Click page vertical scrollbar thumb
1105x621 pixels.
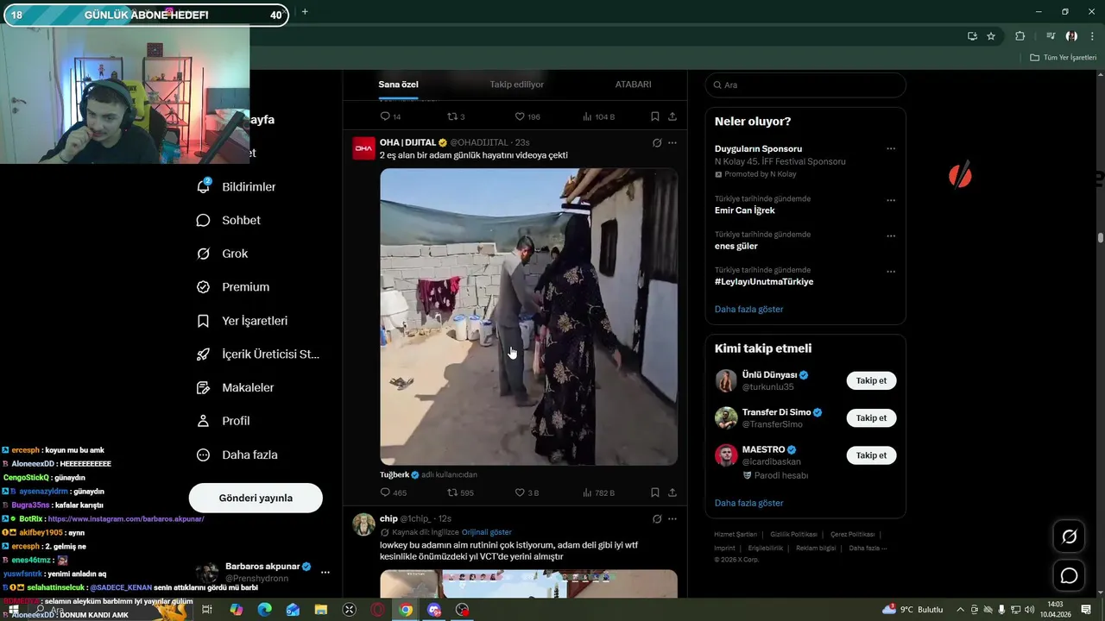(1101, 237)
